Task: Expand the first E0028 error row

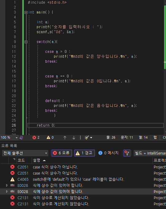Action: [7, 185]
